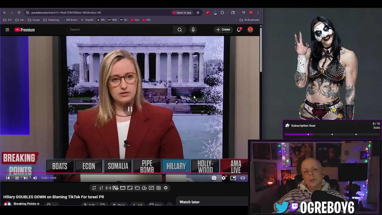Click the Watch later playlist header
Image resolution: width=382 pixels, height=215 pixels.
pyautogui.click(x=190, y=202)
